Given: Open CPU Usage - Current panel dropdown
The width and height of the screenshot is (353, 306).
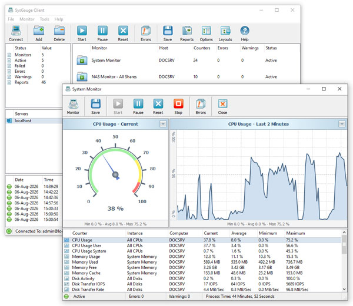Looking at the screenshot, I should tap(163, 124).
